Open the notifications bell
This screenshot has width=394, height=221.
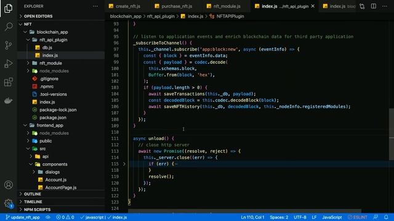tap(386, 217)
